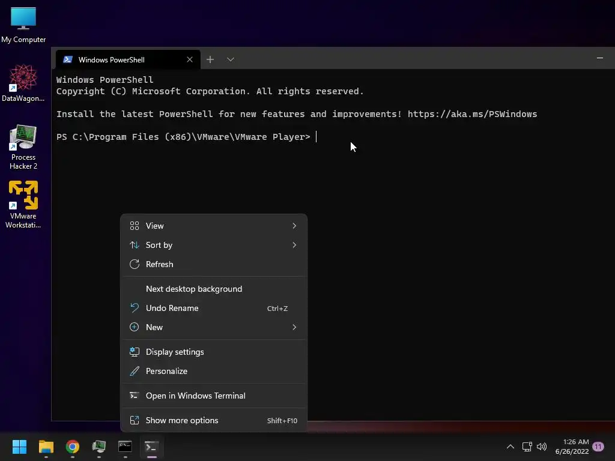Open Display settings from context menu
The image size is (615, 461).
coord(214,352)
